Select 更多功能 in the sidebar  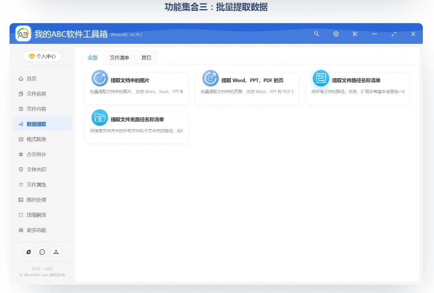click(37, 230)
